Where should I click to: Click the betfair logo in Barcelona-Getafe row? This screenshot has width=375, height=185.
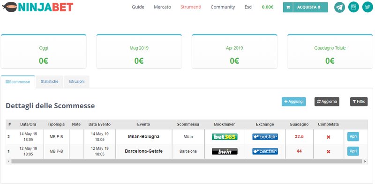(265, 151)
